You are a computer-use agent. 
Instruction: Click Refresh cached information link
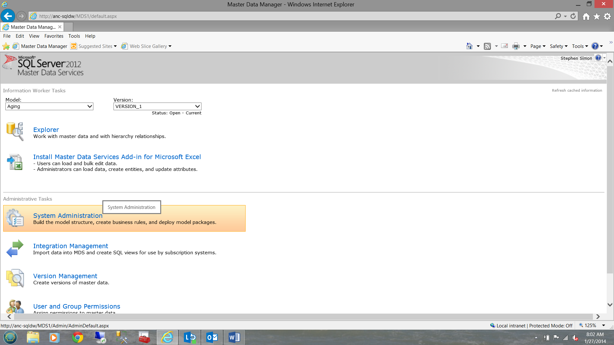(x=577, y=90)
